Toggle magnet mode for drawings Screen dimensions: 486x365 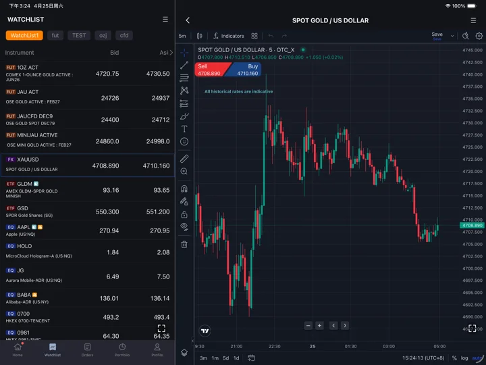click(x=184, y=189)
